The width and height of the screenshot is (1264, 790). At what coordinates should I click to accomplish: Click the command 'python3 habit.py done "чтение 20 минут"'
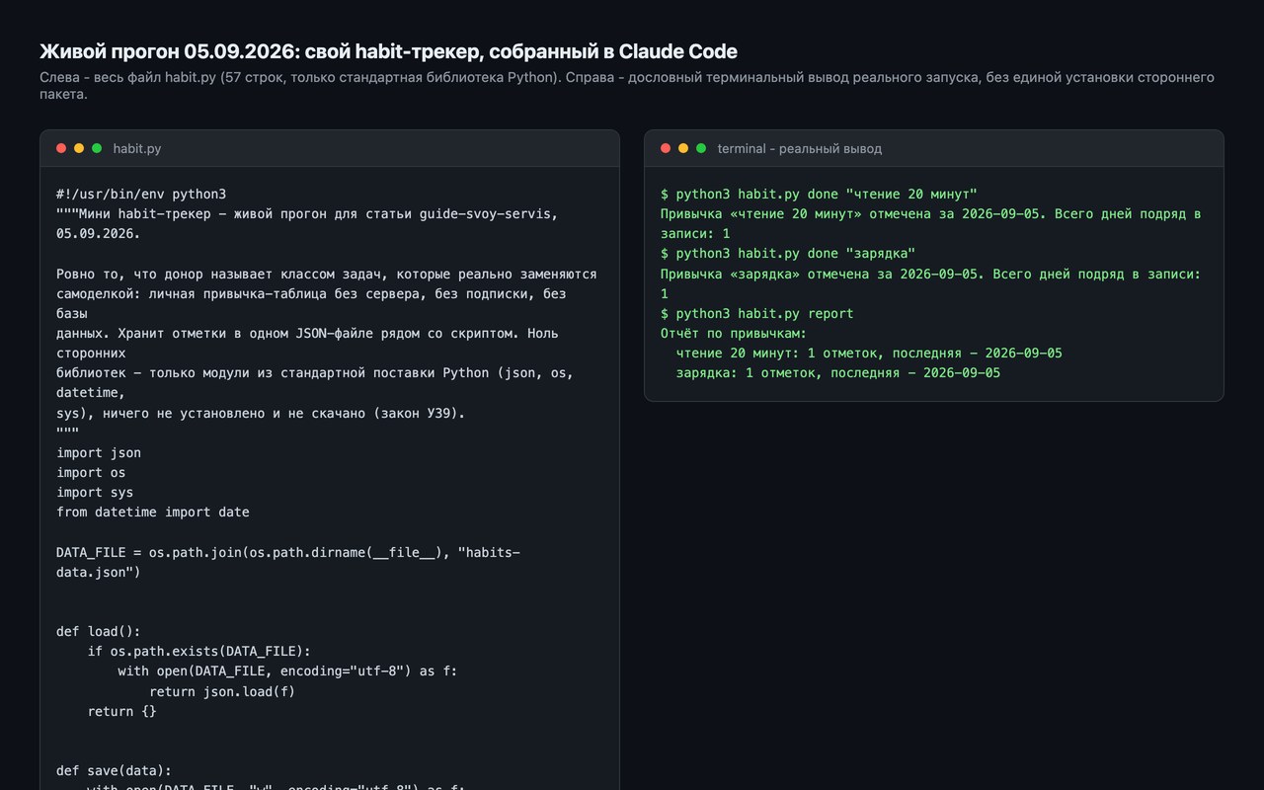[827, 195]
